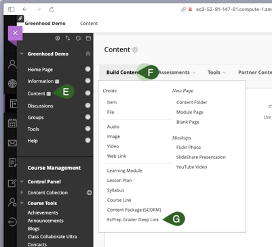Screen dimensions: 272x247
Task: Open the Tools action bar menu
Action: (x=216, y=72)
